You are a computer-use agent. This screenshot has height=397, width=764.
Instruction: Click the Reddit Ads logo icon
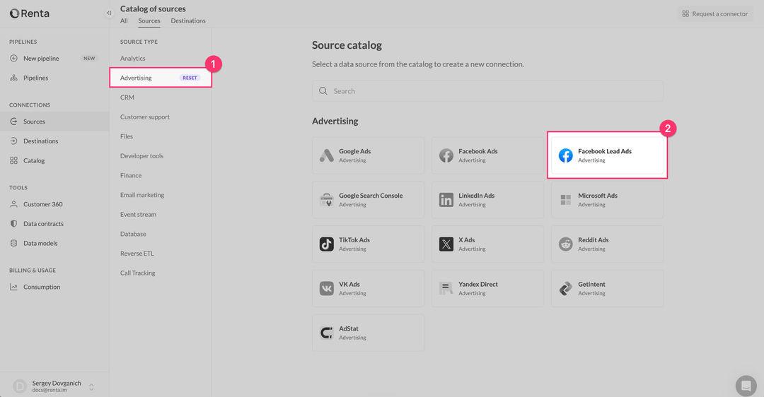pyautogui.click(x=566, y=244)
